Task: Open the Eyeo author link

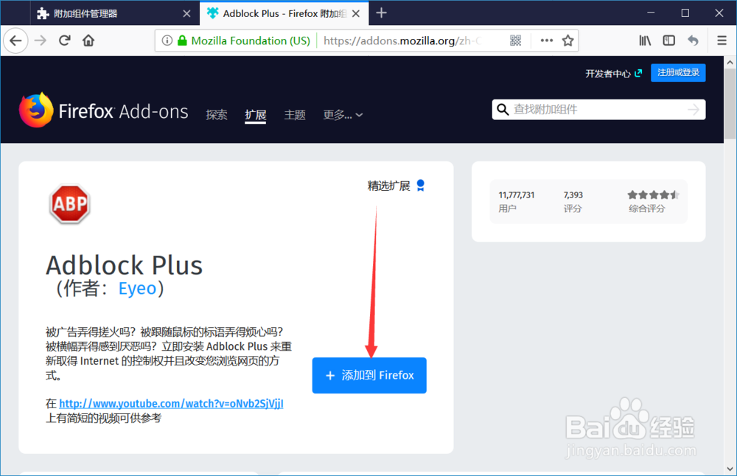Action: click(x=137, y=288)
